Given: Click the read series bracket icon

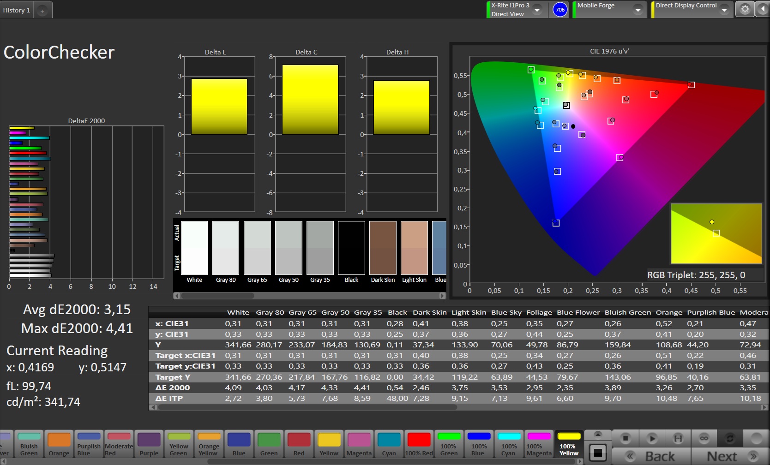Looking at the screenshot, I should 678,438.
